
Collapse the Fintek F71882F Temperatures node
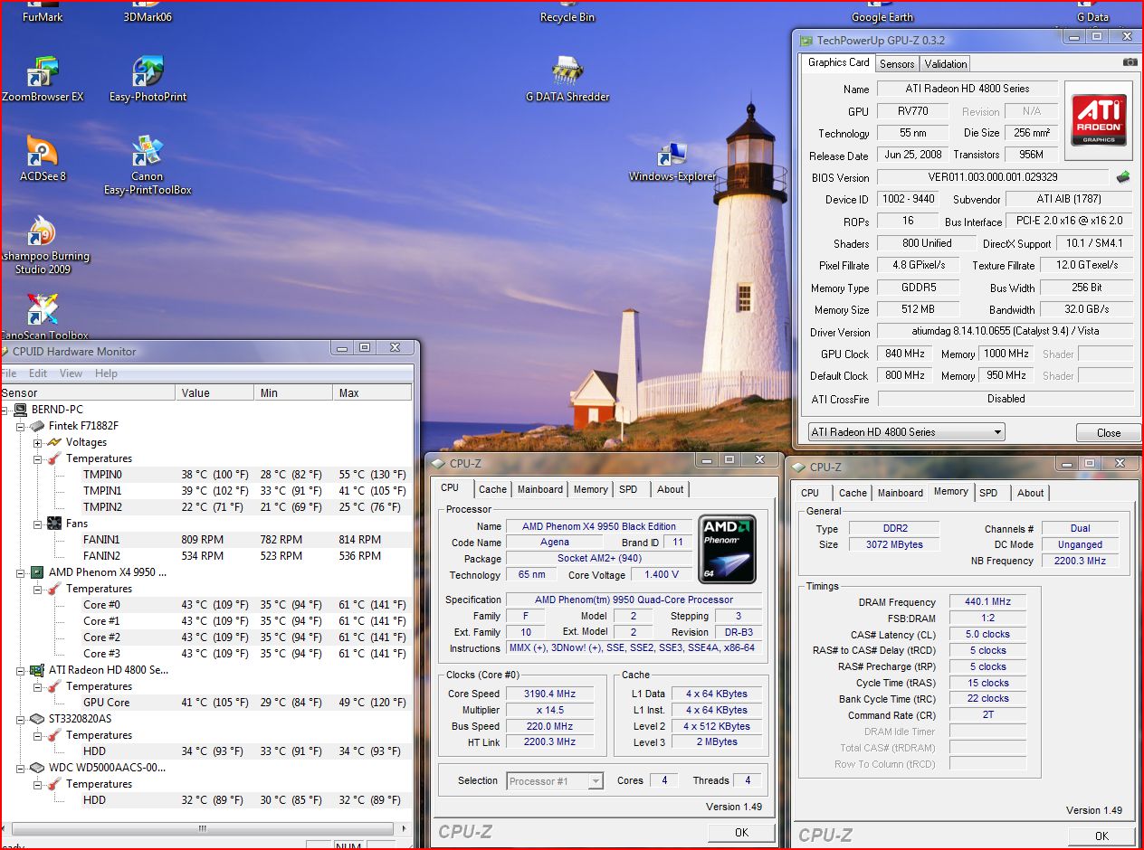click(38, 459)
